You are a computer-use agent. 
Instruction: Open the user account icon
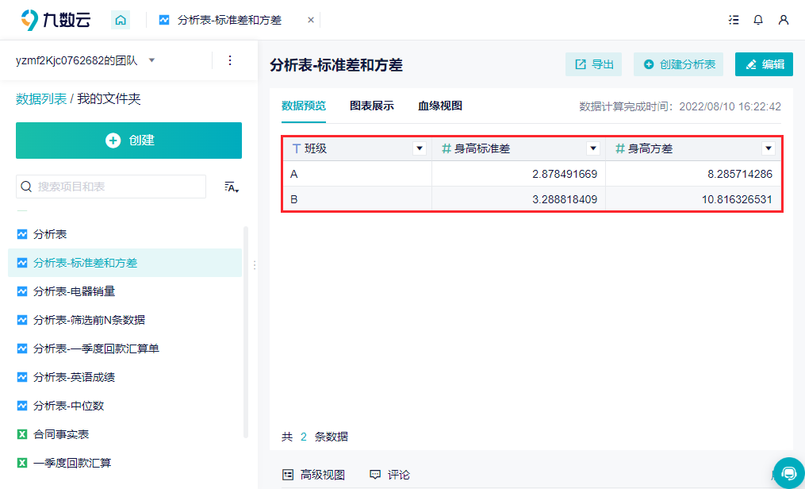pyautogui.click(x=784, y=20)
